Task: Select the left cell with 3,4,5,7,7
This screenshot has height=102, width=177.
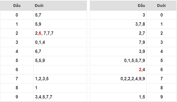Action: pyautogui.click(x=60, y=97)
